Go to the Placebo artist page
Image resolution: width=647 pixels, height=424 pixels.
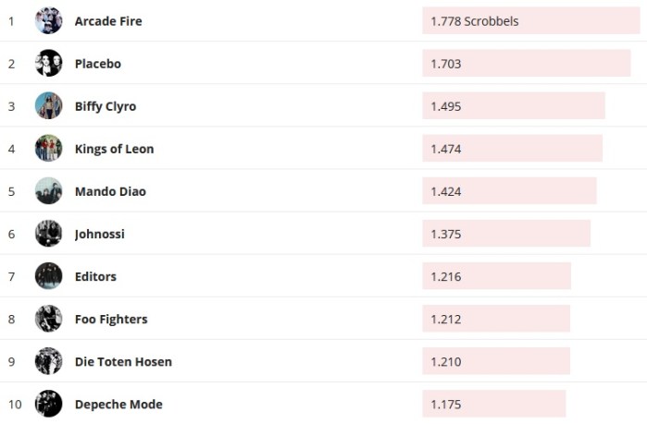coord(97,64)
